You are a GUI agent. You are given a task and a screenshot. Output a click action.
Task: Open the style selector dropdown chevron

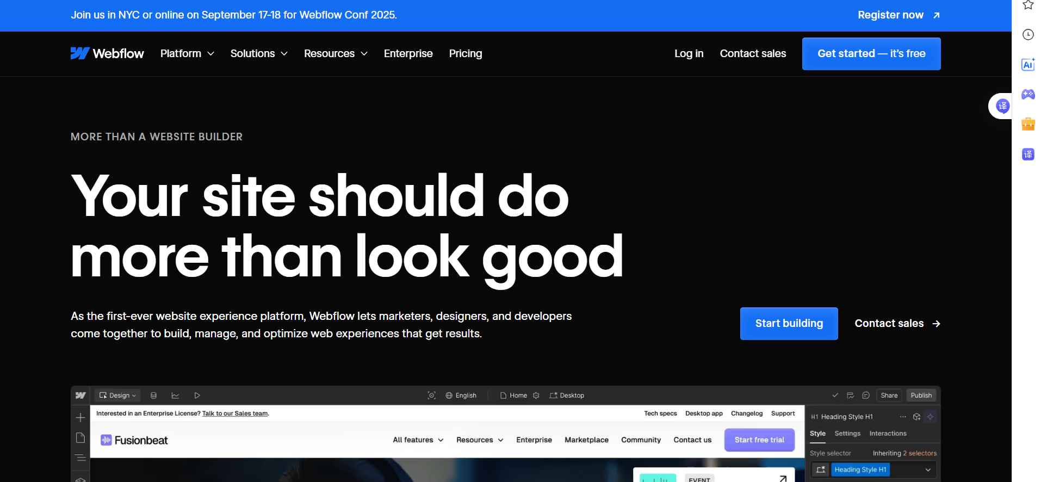[x=928, y=469]
